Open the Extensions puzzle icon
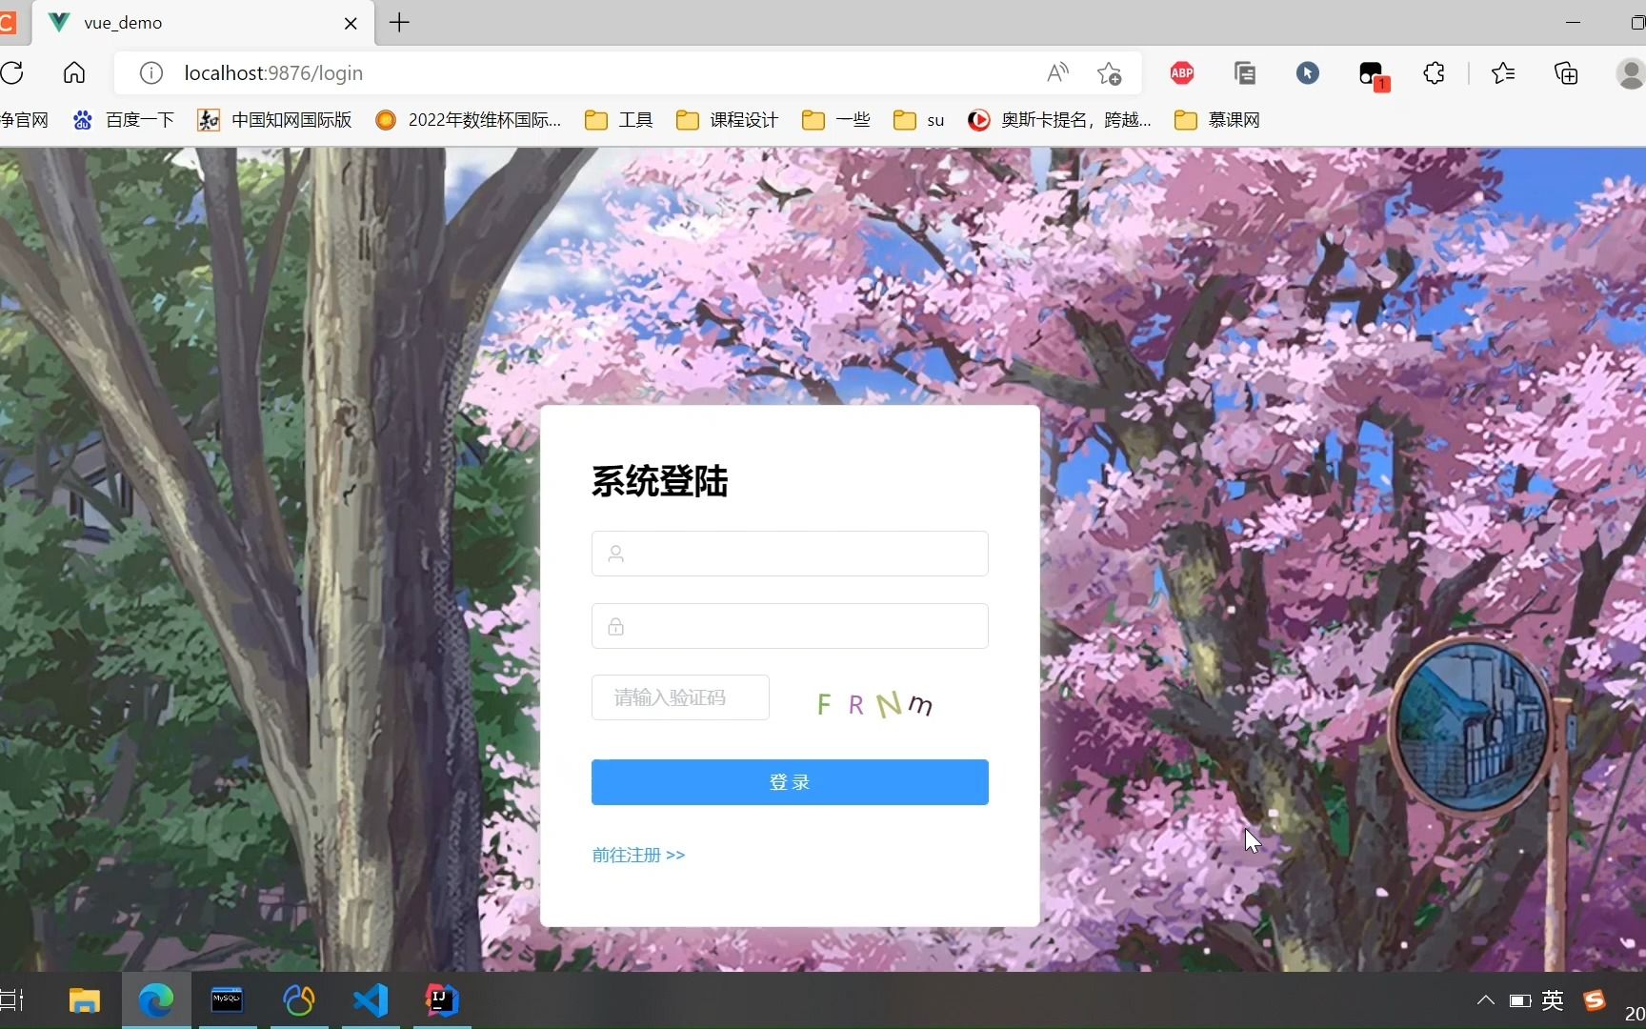 coord(1434,73)
